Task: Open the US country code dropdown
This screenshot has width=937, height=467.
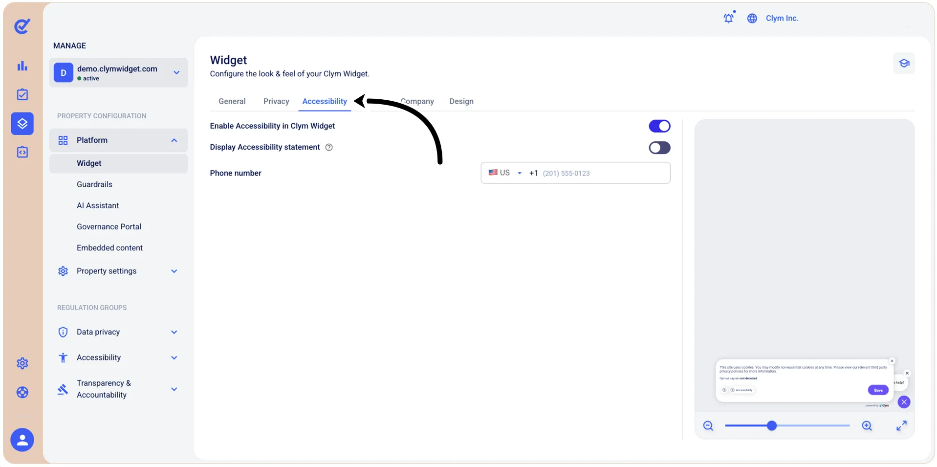Action: [x=505, y=173]
